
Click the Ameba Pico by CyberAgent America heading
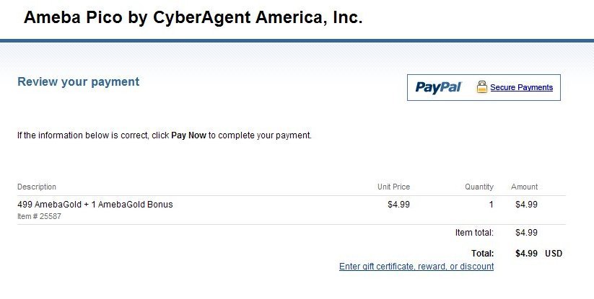193,17
